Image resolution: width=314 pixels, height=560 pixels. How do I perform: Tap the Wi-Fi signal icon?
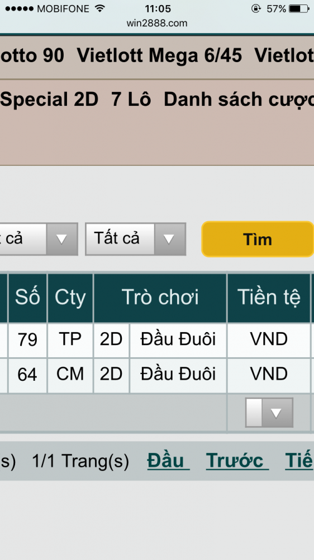click(100, 8)
